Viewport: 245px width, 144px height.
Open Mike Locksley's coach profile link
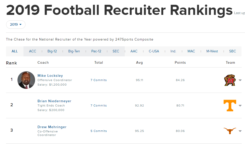(x=50, y=76)
